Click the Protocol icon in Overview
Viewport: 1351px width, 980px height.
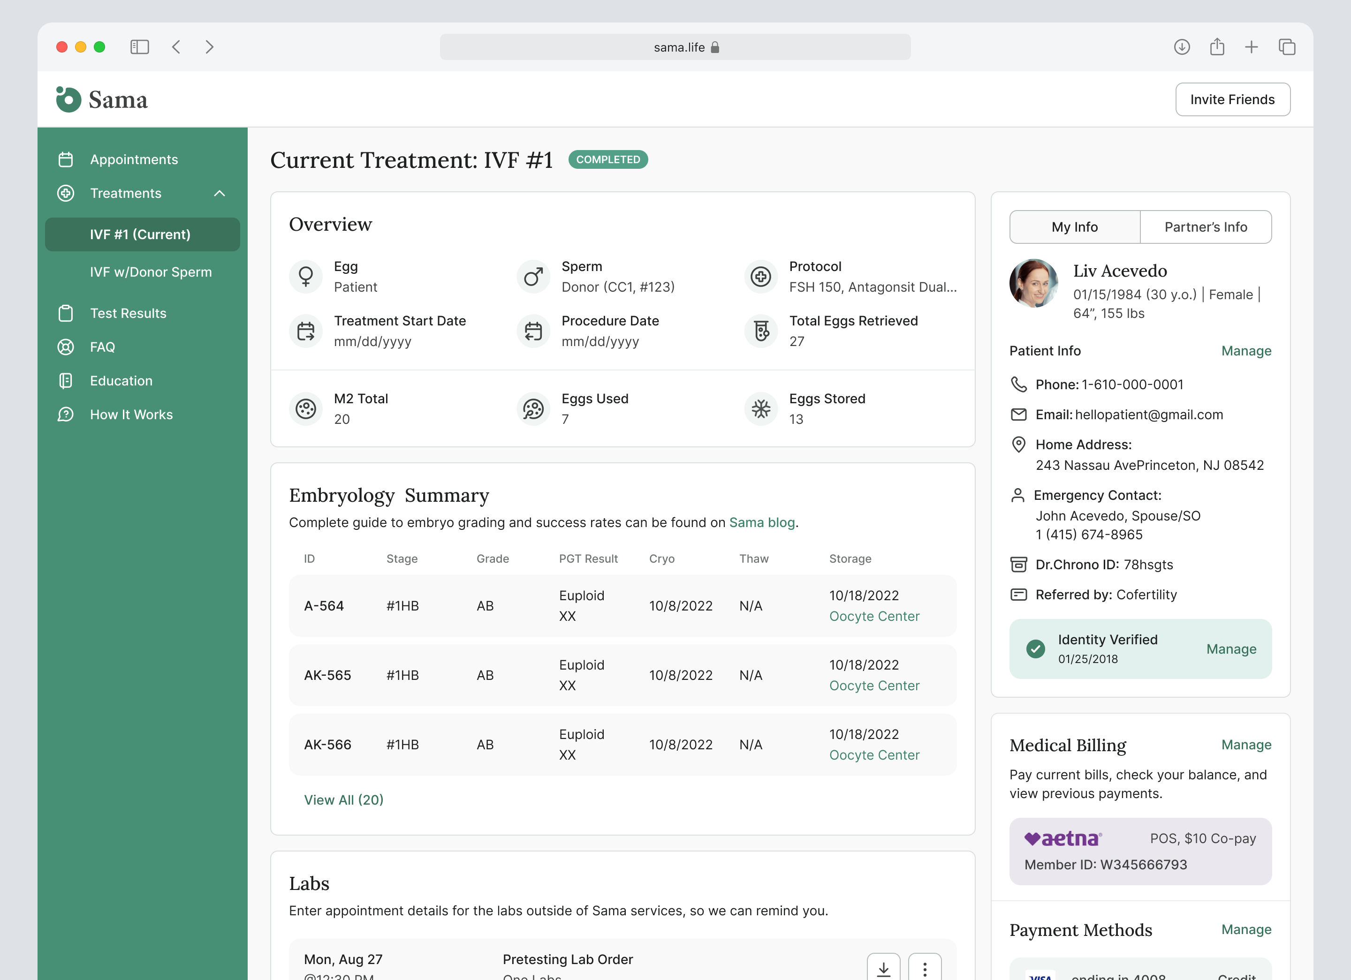point(761,276)
